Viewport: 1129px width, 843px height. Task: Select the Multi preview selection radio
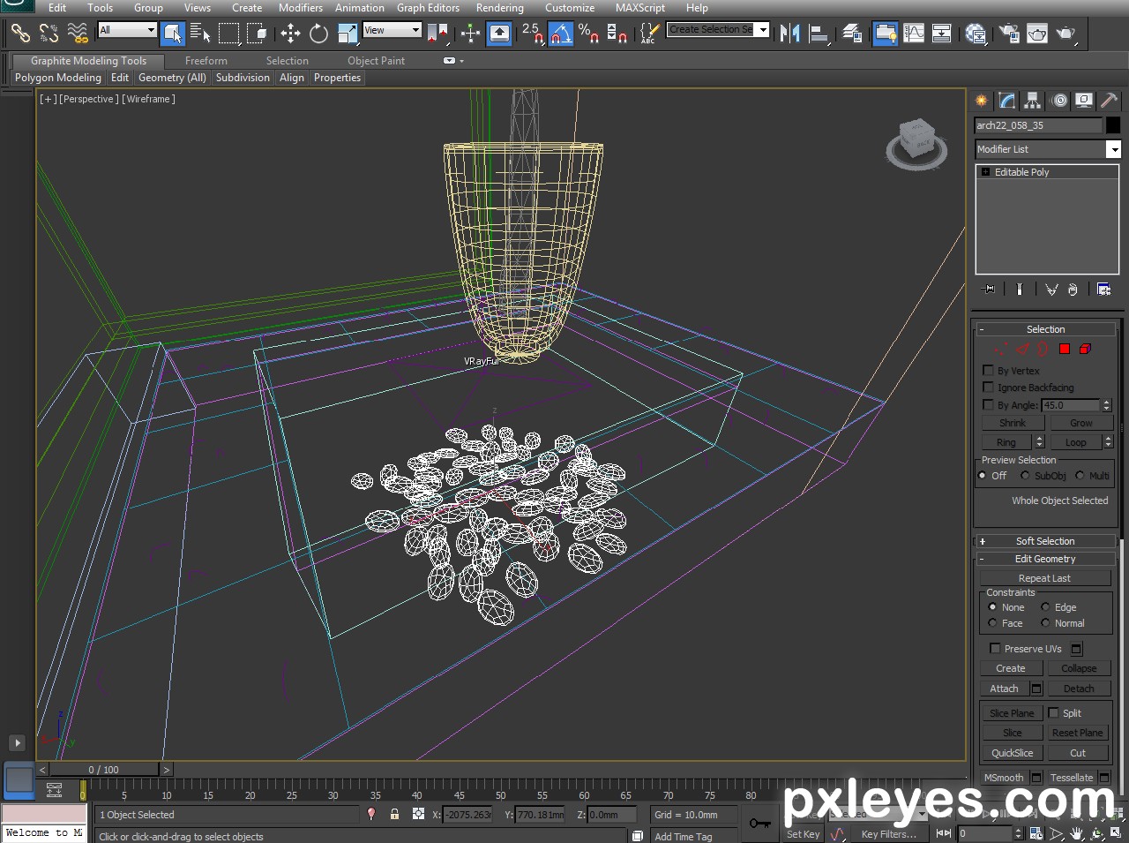1080,475
